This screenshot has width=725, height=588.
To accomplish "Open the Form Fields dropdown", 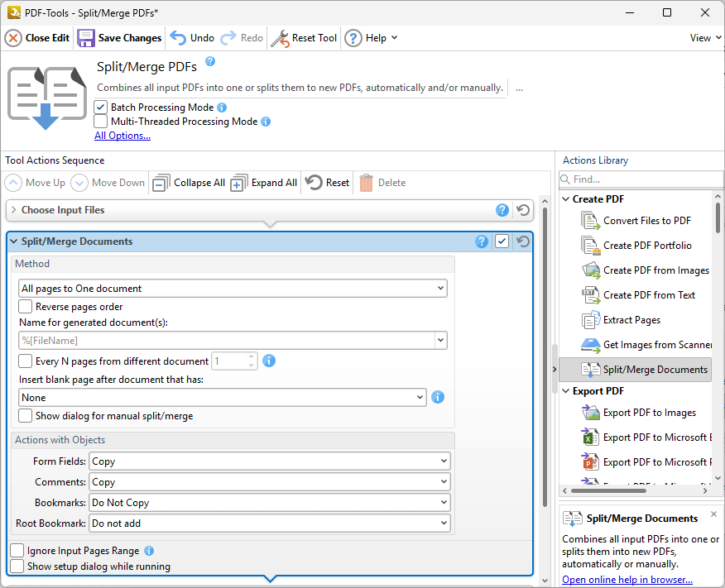I will pyautogui.click(x=270, y=461).
